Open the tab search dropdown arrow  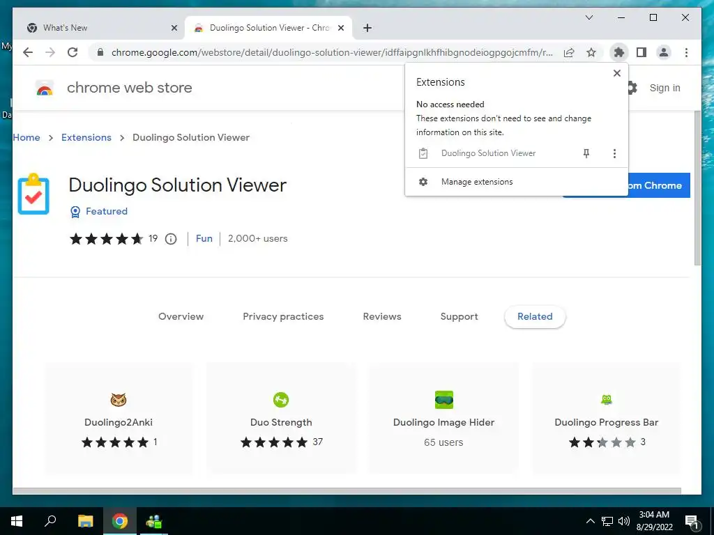pyautogui.click(x=588, y=17)
